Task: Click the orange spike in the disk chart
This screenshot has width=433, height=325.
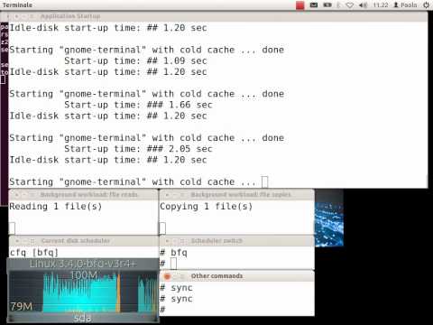Action: click(x=118, y=292)
